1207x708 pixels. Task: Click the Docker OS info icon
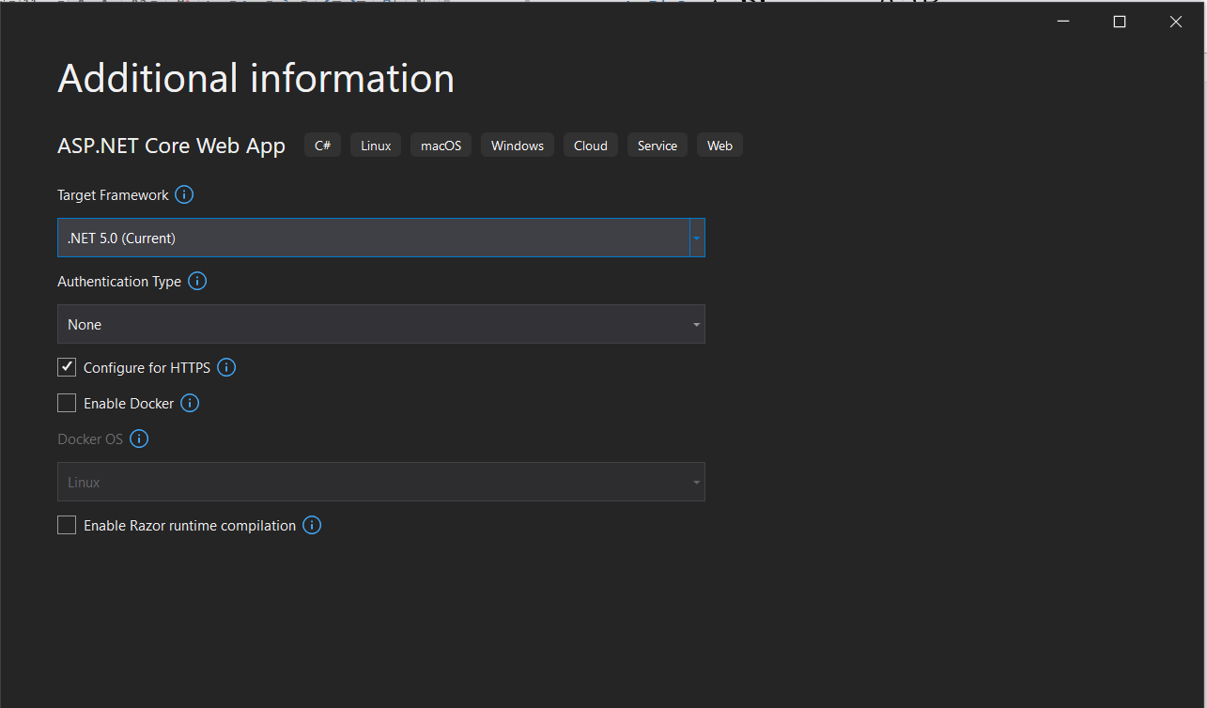pyautogui.click(x=139, y=439)
